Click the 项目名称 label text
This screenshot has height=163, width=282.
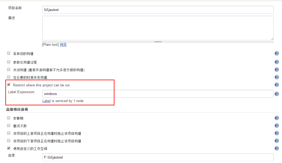(x=15, y=8)
